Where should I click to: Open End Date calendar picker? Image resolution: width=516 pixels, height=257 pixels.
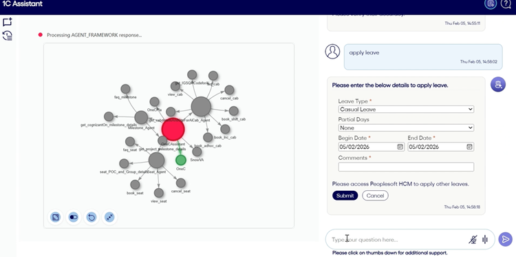pyautogui.click(x=469, y=147)
